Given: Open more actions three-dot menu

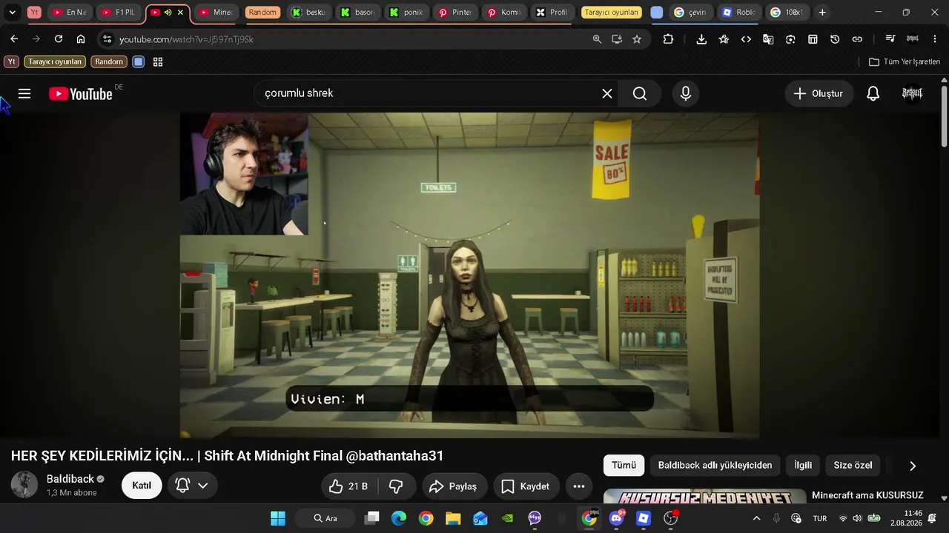Looking at the screenshot, I should pos(579,486).
